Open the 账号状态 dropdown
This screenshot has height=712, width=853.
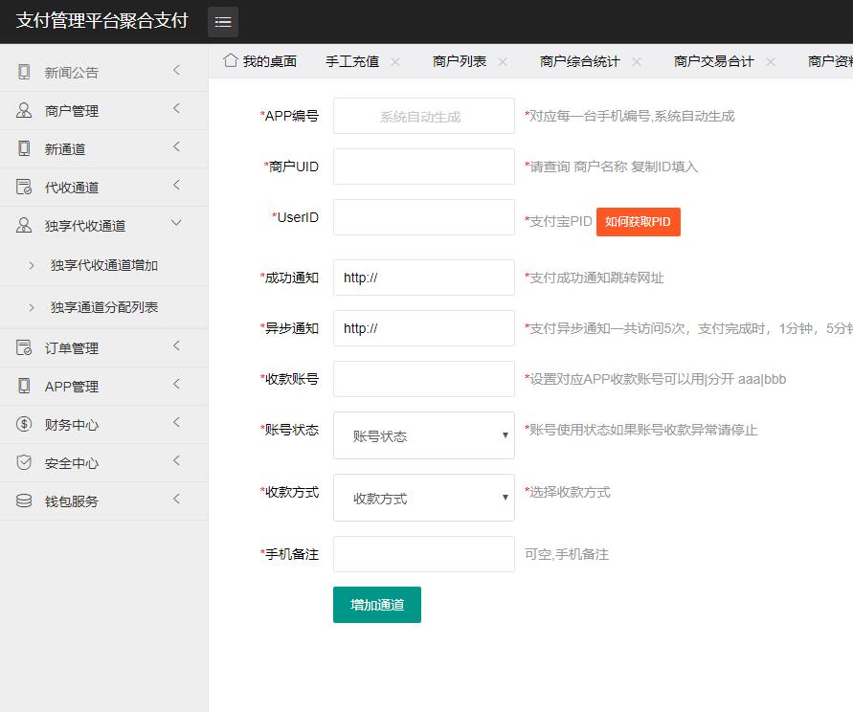tap(423, 435)
